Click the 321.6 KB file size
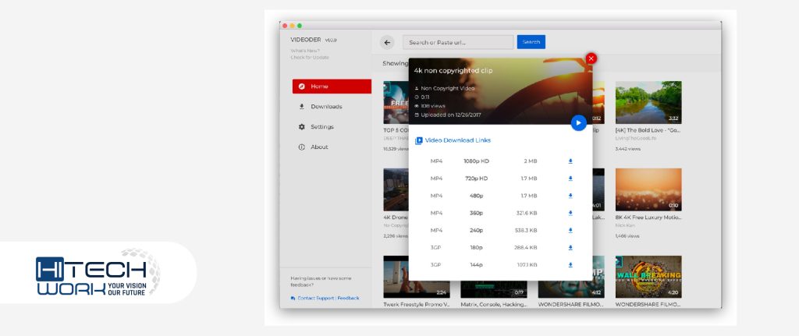Image resolution: width=799 pixels, height=336 pixels. pyautogui.click(x=527, y=214)
